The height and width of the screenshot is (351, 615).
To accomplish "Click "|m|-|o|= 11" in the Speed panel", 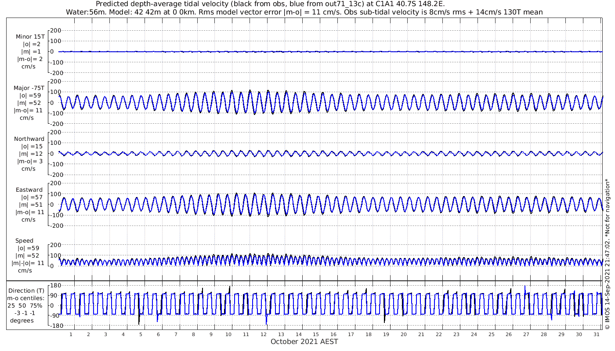I will point(27,263).
